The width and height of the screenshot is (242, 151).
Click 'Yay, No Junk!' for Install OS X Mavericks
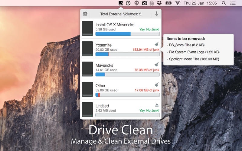pos(149,29)
